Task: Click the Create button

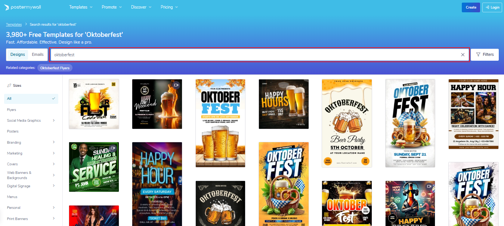Action: click(x=471, y=7)
